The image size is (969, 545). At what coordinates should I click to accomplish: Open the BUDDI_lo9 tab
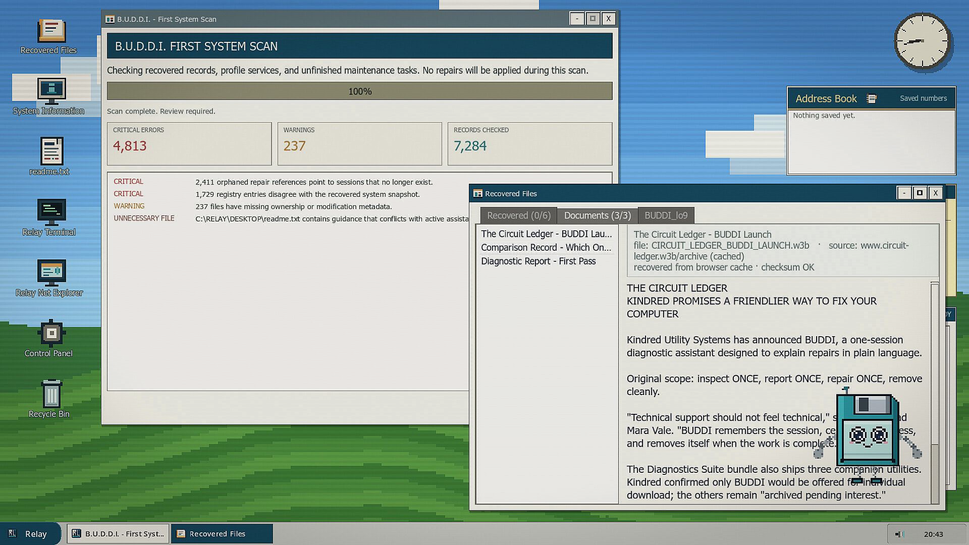click(x=666, y=215)
